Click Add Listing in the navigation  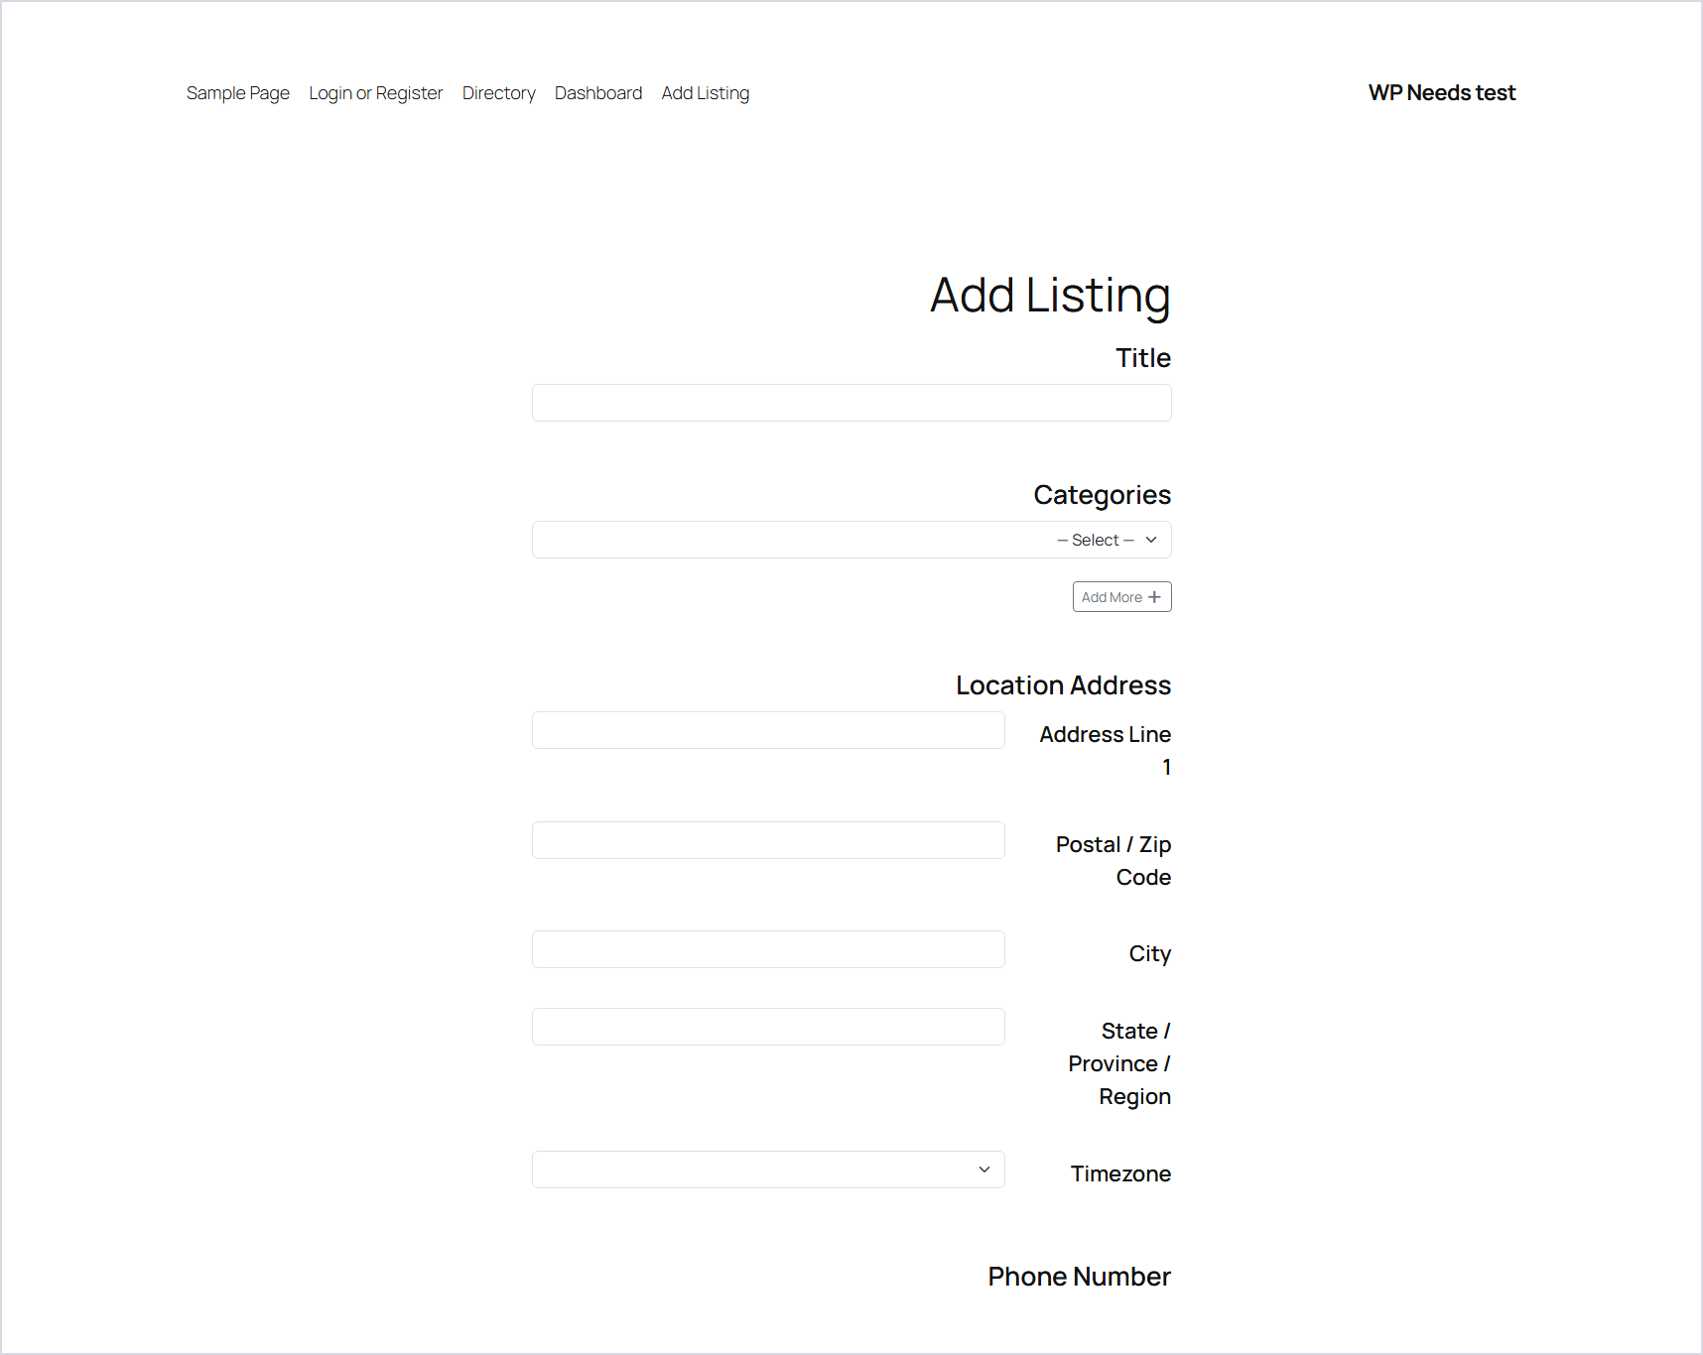click(x=706, y=93)
